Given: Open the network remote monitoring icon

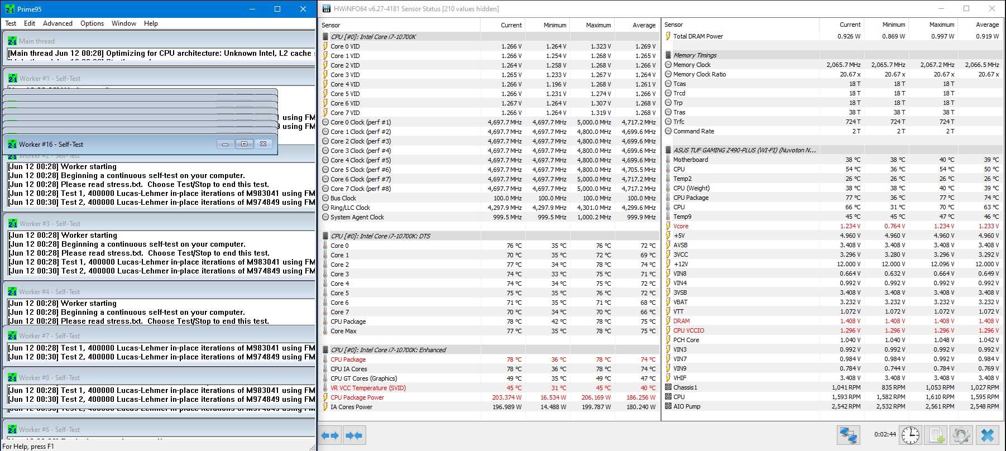Looking at the screenshot, I should pos(848,435).
